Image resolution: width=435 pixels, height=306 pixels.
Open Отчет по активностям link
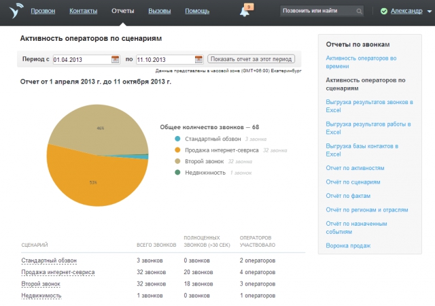tap(355, 168)
